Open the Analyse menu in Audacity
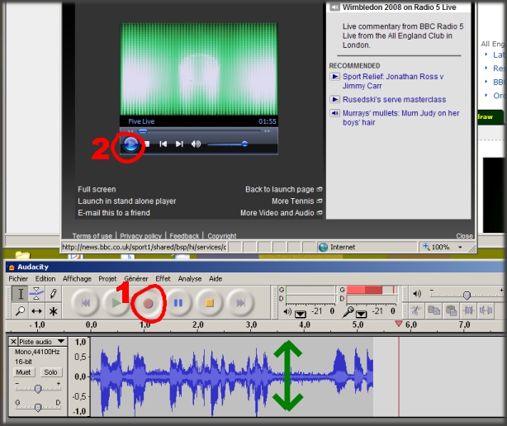The width and height of the screenshot is (507, 426). point(190,278)
